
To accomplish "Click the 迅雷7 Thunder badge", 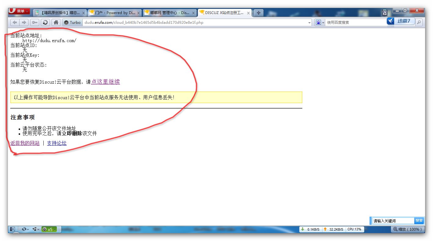I will (x=401, y=21).
